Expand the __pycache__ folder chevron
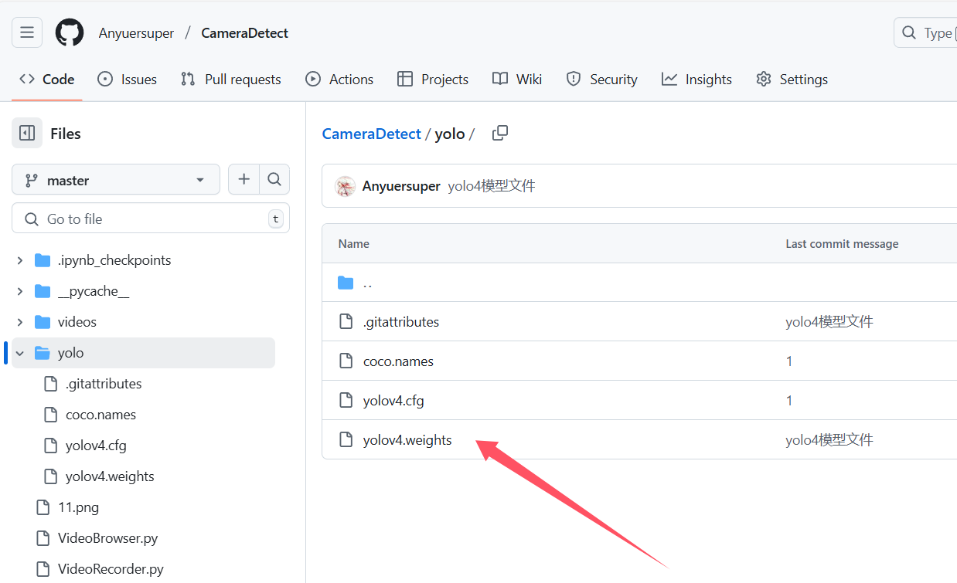This screenshot has width=957, height=583. (x=20, y=291)
